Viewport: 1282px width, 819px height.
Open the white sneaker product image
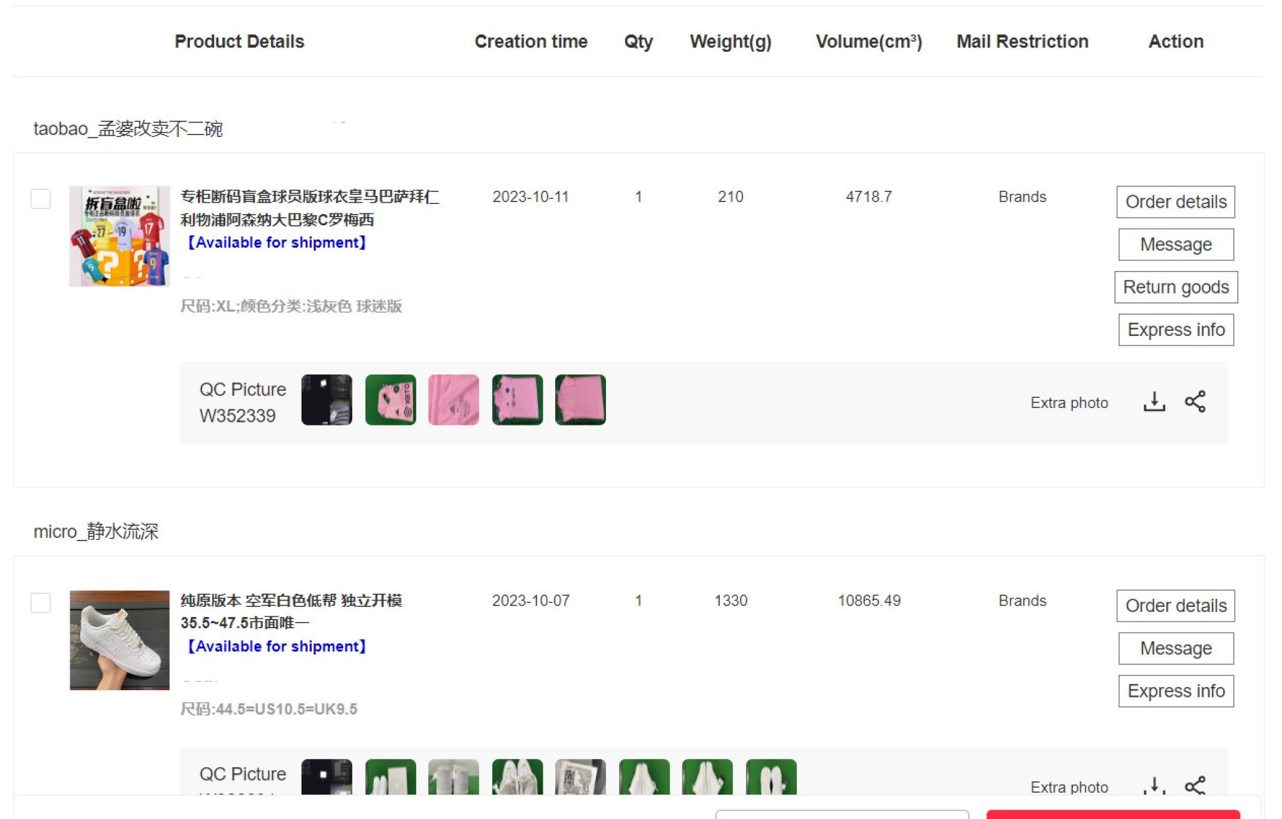coord(120,640)
